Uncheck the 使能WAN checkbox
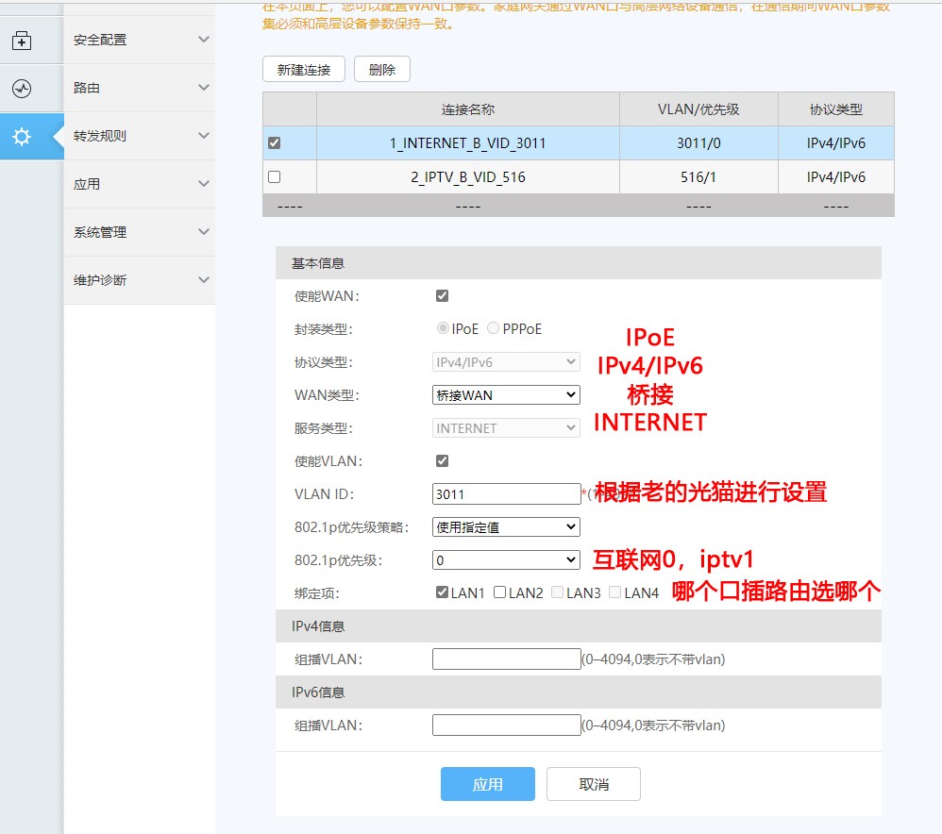The height and width of the screenshot is (834, 942). point(442,295)
